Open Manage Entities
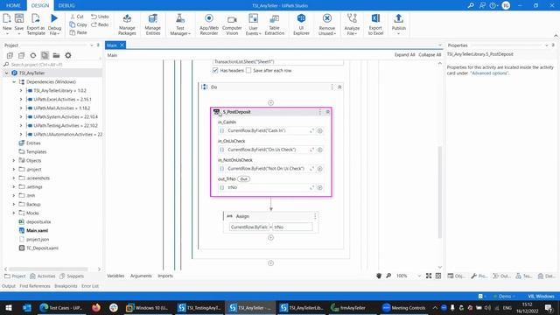This screenshot has height=315, width=560. click(x=153, y=24)
